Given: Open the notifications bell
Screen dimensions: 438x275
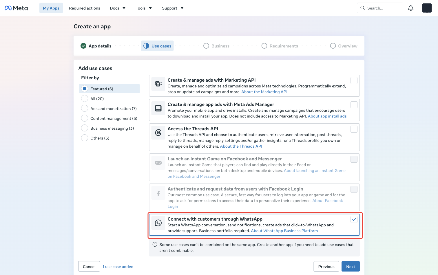Looking at the screenshot, I should pos(411,8).
